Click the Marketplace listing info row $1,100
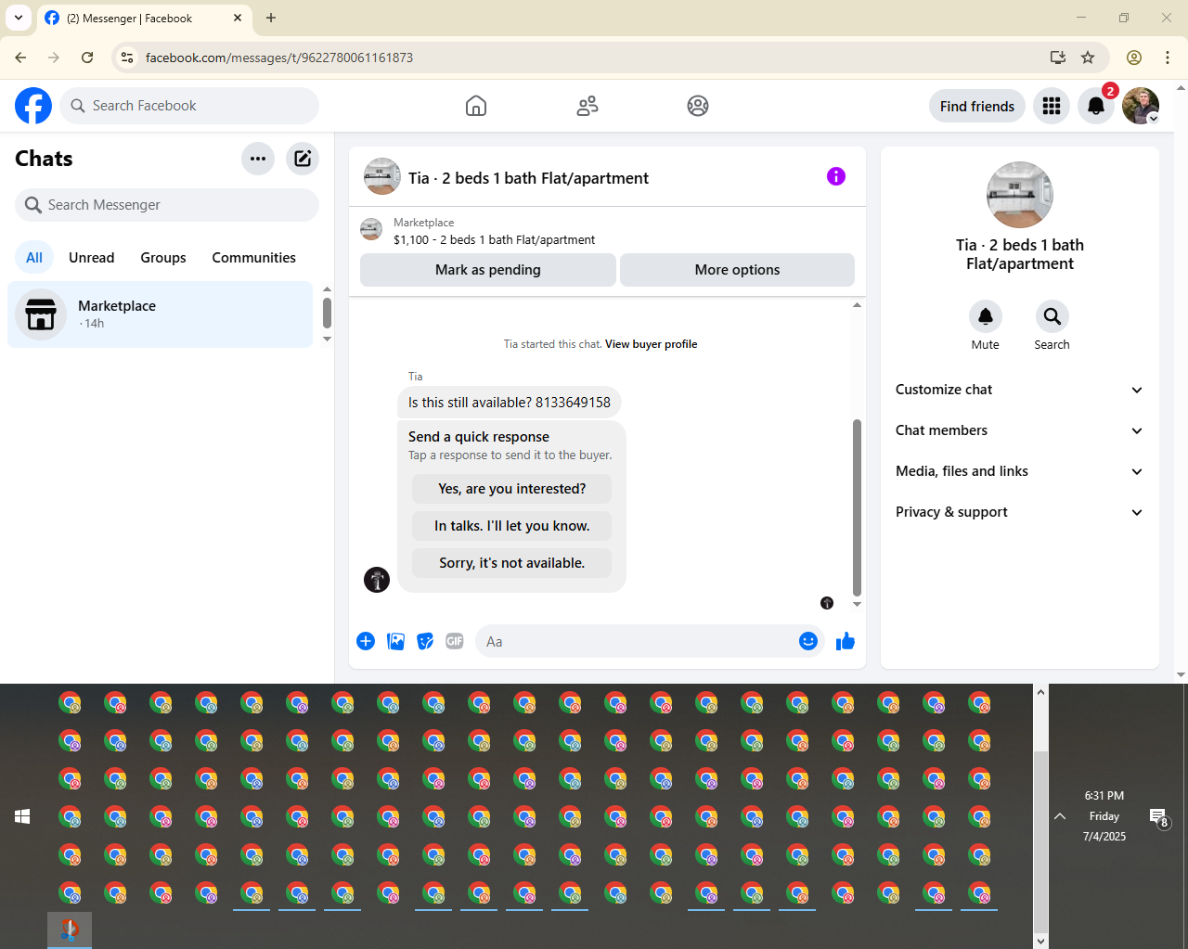 tap(607, 231)
